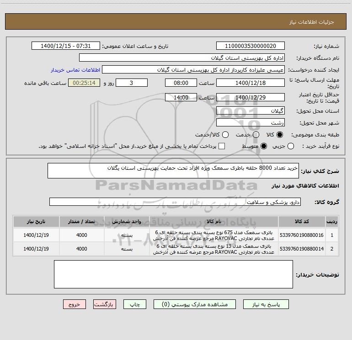This screenshot has width=352, height=340.
Task: Click the validity time field 14:00
Action: click(x=181, y=97)
